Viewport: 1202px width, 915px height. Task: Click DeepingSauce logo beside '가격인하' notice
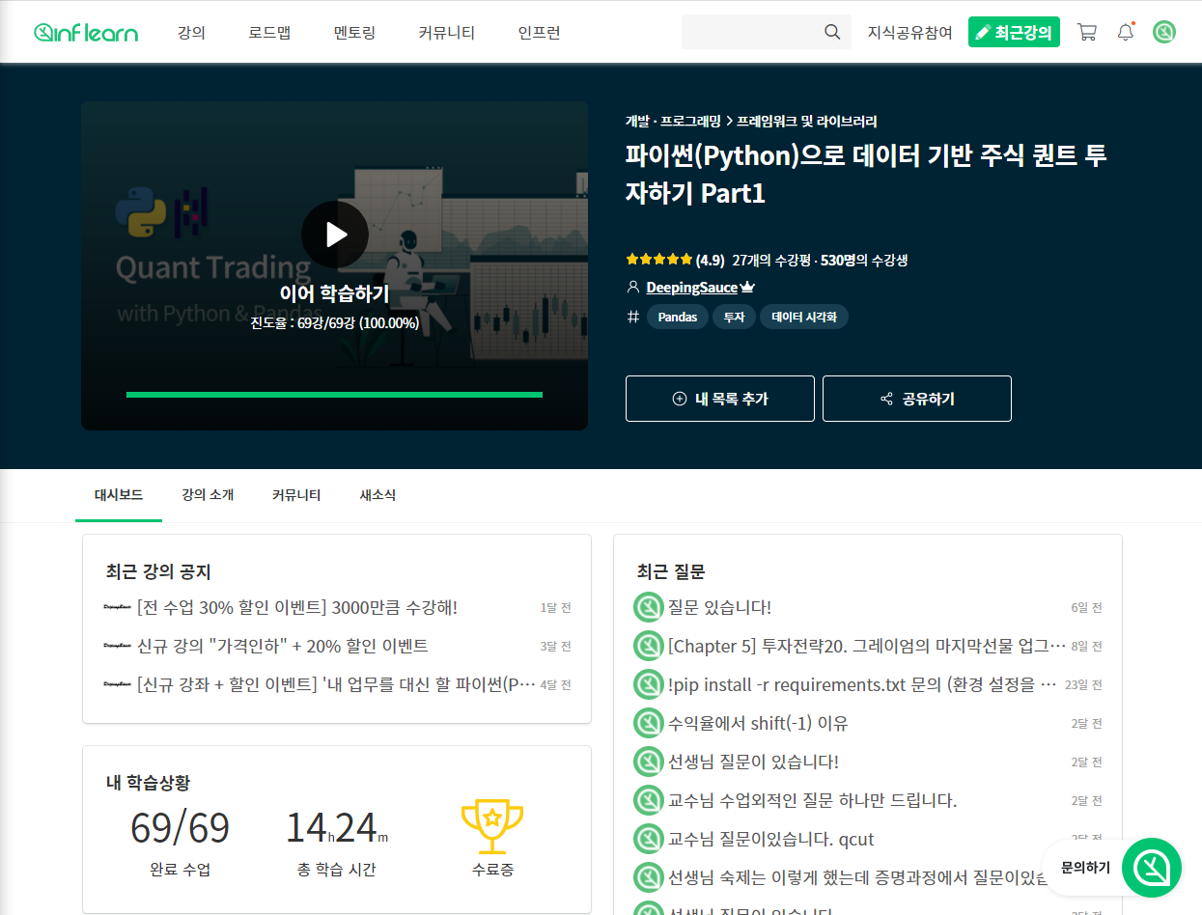pyautogui.click(x=117, y=646)
